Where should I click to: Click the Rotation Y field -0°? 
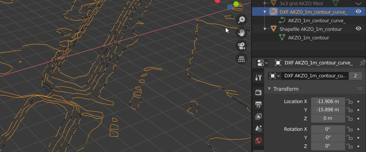(328, 138)
